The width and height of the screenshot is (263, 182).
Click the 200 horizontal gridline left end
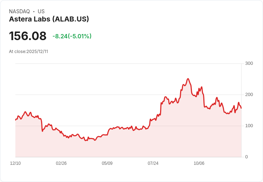point(16,95)
